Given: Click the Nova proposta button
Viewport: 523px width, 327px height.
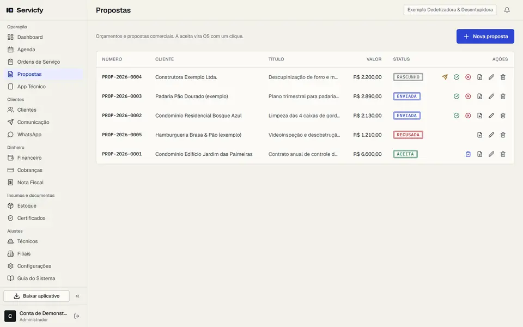Looking at the screenshot, I should pyautogui.click(x=485, y=37).
